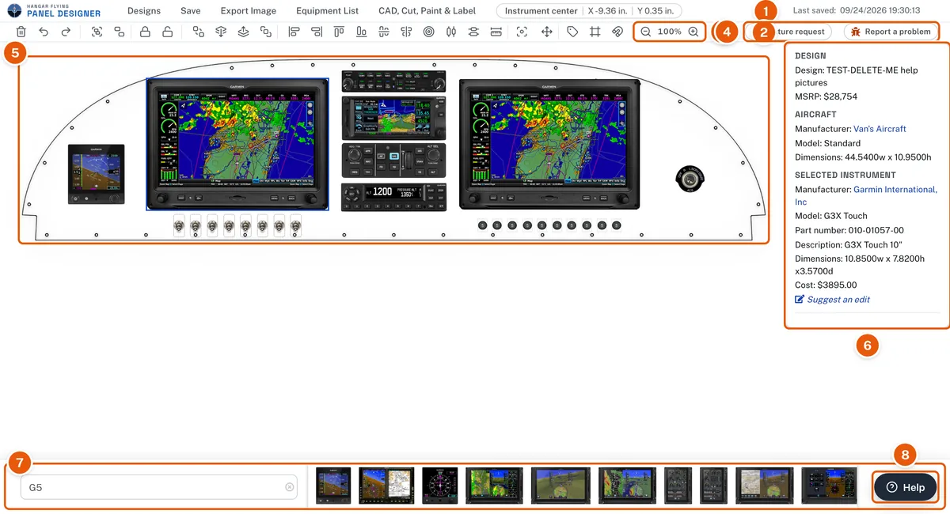Click the align left icon
This screenshot has height=514, width=950.
coord(294,32)
